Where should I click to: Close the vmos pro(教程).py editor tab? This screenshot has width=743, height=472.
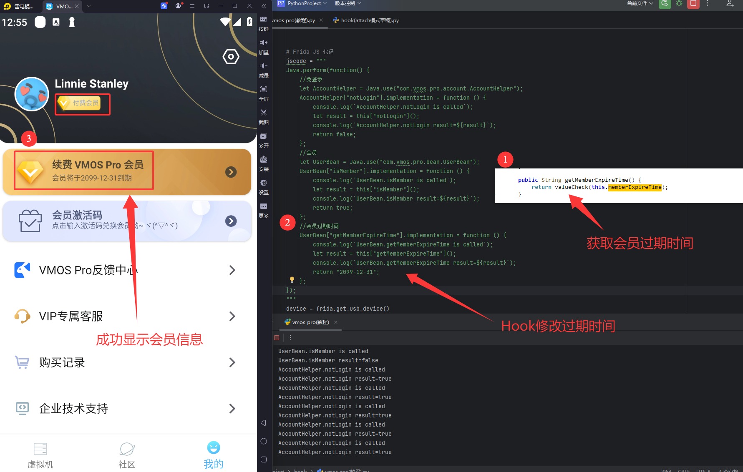pos(321,20)
